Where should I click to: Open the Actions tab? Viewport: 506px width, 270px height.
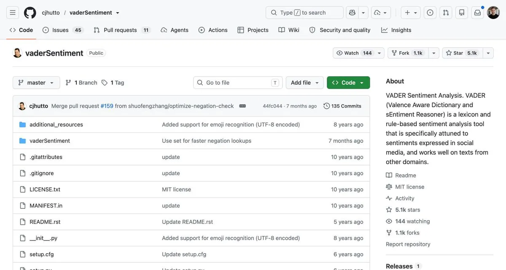213,30
